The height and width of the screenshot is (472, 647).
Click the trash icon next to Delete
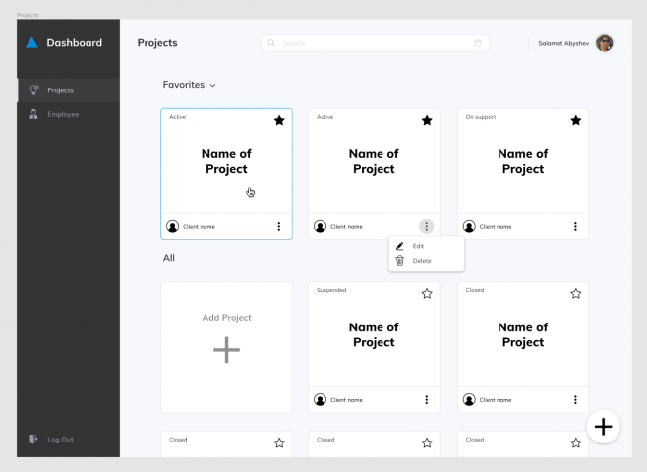[399, 261]
